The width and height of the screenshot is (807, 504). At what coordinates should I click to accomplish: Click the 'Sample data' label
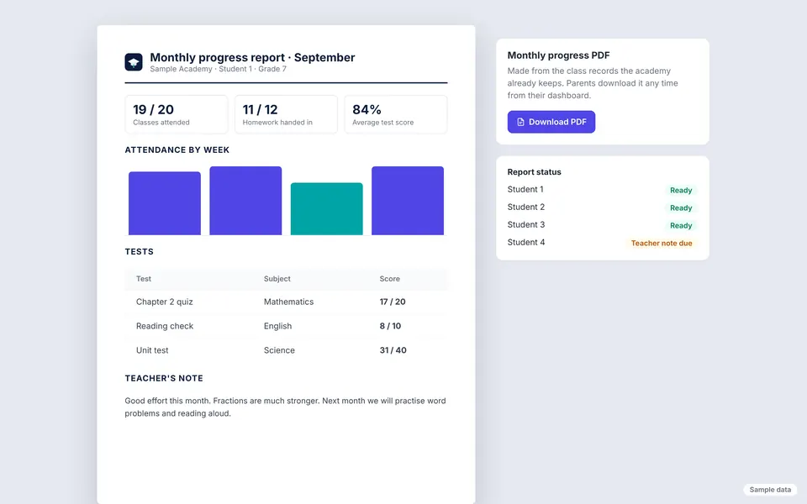pyautogui.click(x=770, y=490)
